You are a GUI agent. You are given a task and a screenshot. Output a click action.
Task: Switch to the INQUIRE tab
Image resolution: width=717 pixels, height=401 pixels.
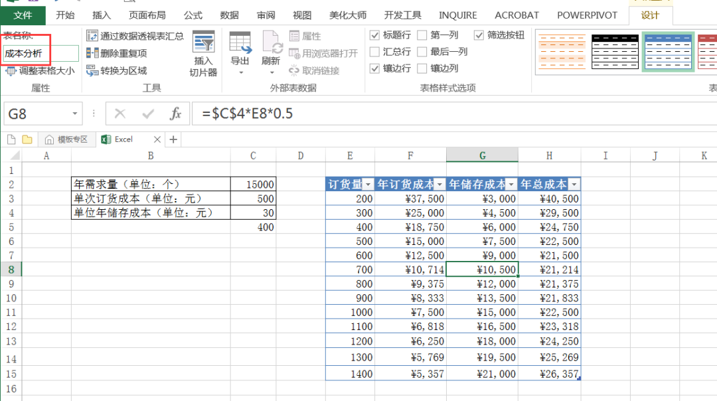point(457,15)
